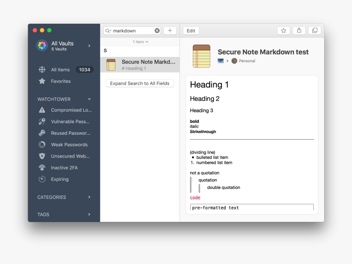Clear the markdown search query

[157, 30]
